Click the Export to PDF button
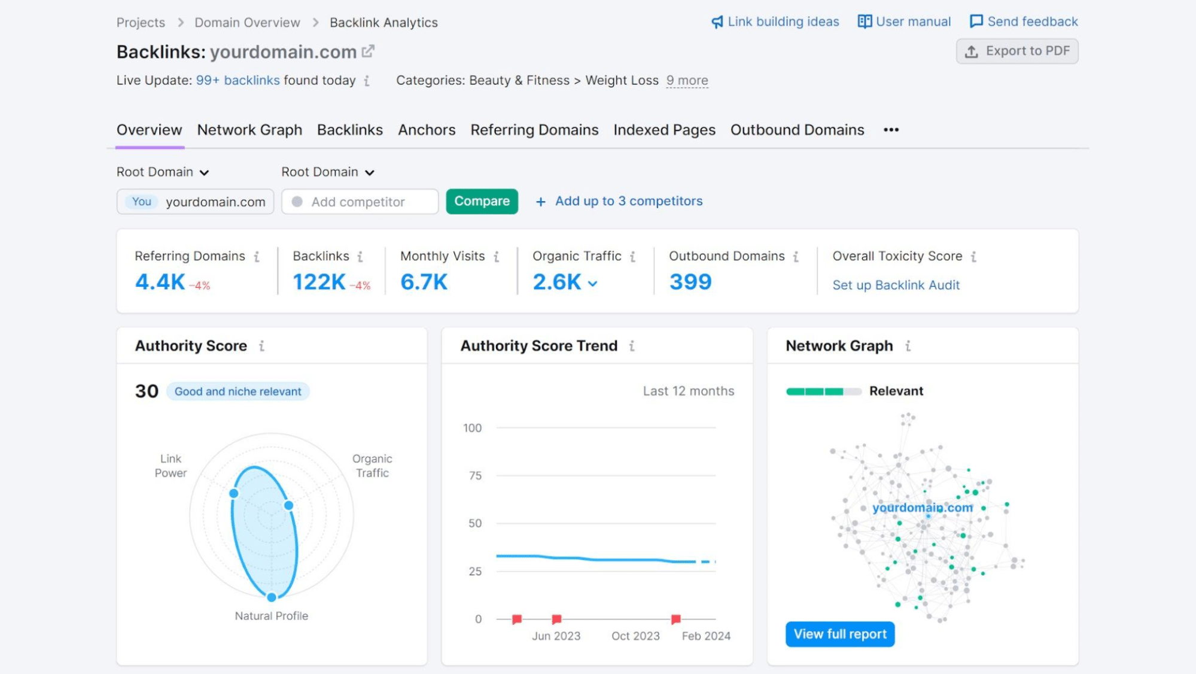The height and width of the screenshot is (674, 1196). pos(1017,51)
